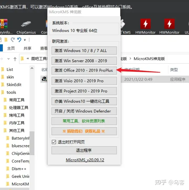Open second HWMonitor desktop icon on right

(x=169, y=27)
